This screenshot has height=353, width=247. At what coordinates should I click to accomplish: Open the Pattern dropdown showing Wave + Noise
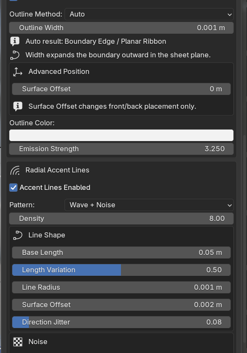[x=149, y=205]
